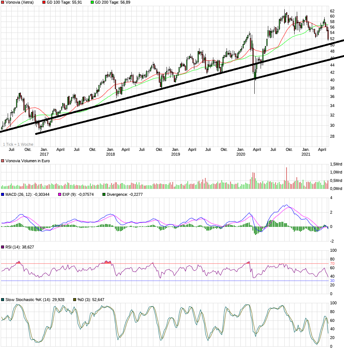Click the 'Jan. 2019' time axis label
The width and height of the screenshot is (344, 350).
coord(175,152)
